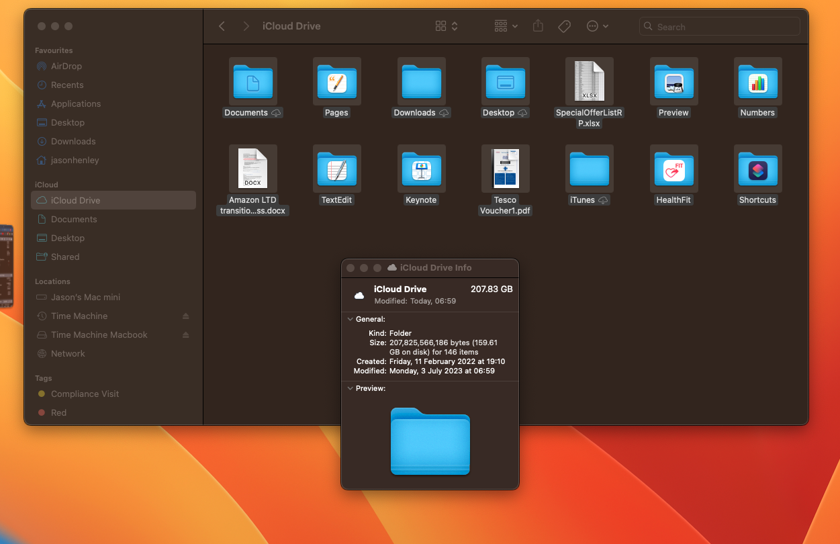Download the Documents folder from iCloud
The height and width of the screenshot is (544, 840).
click(x=275, y=113)
